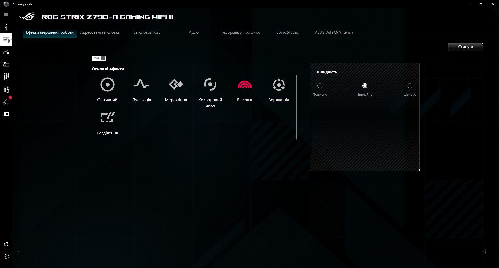Select the Швидко speed option

410,86
